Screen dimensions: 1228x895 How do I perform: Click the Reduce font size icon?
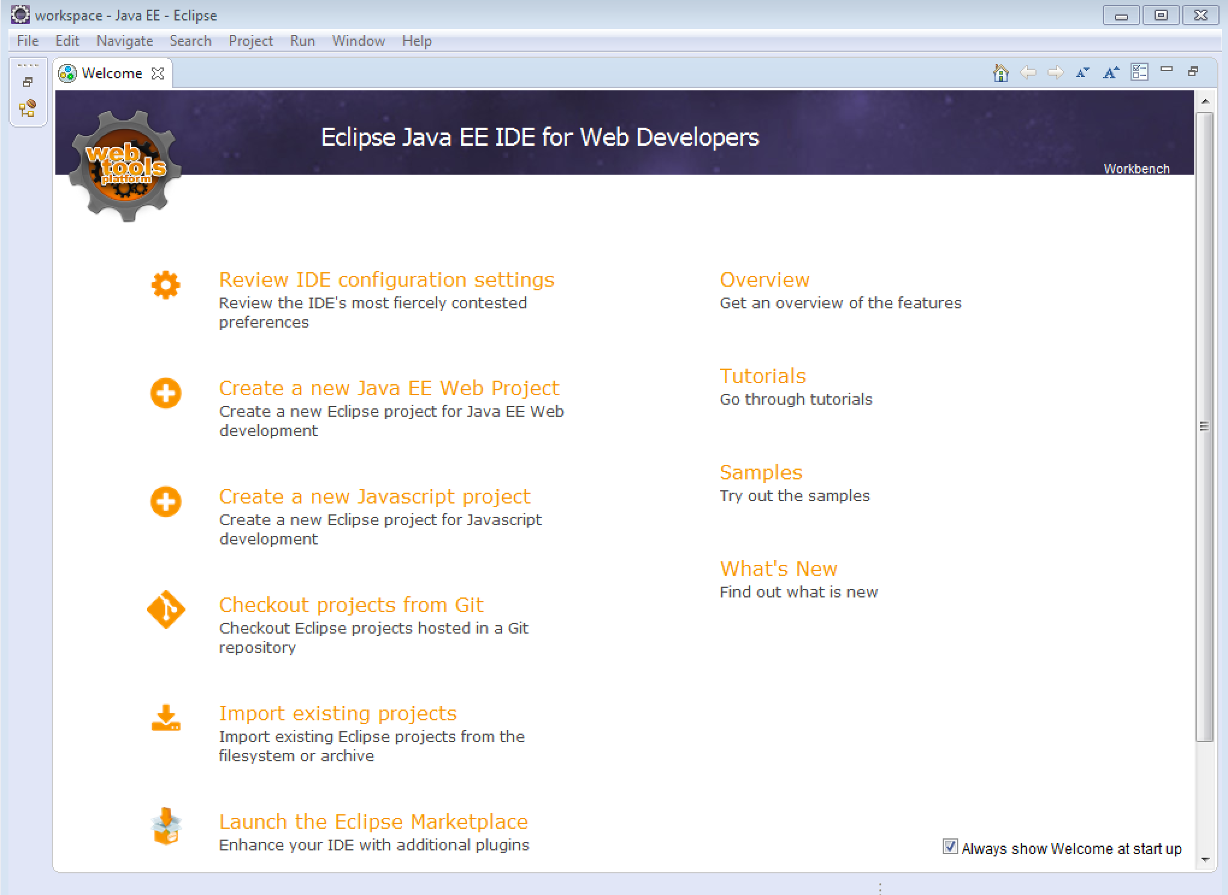(x=1082, y=73)
